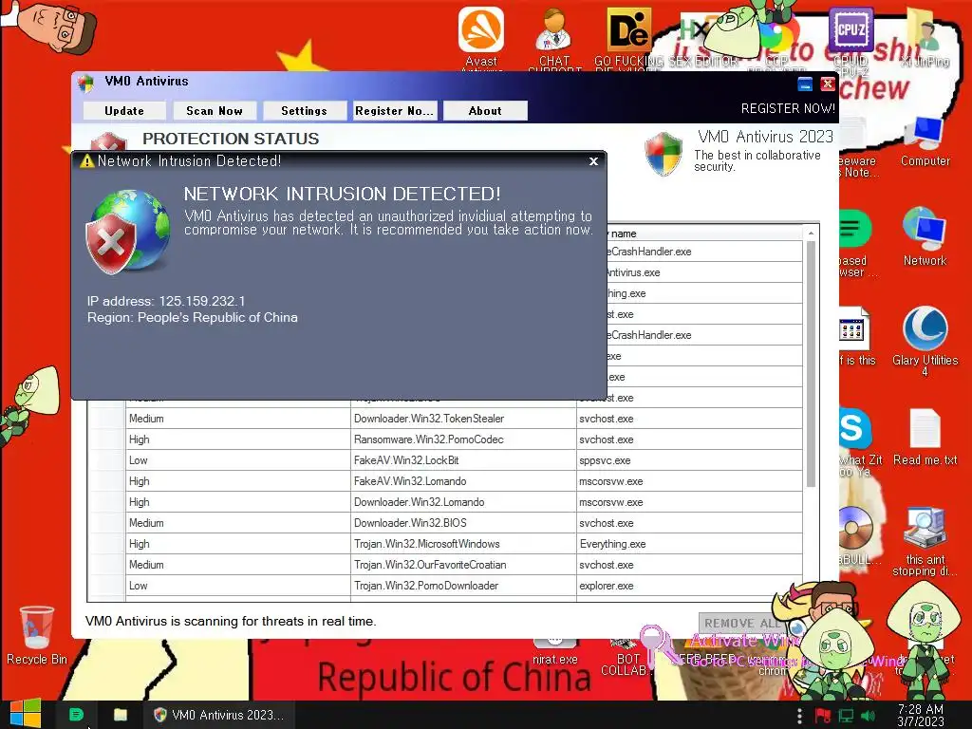Open the CHAT SUPPORT desktop icon
Image resolution: width=972 pixels, height=729 pixels.
point(554,37)
